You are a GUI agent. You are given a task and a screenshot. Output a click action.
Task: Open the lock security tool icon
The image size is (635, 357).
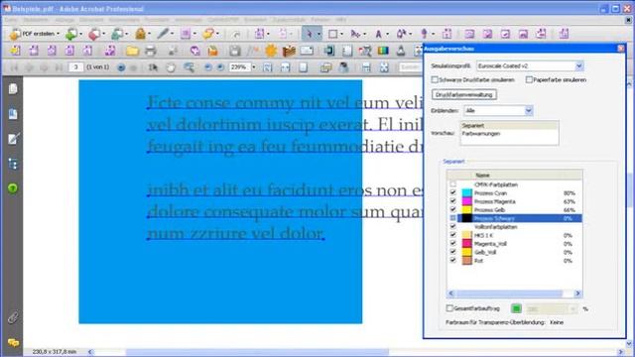click(x=140, y=34)
